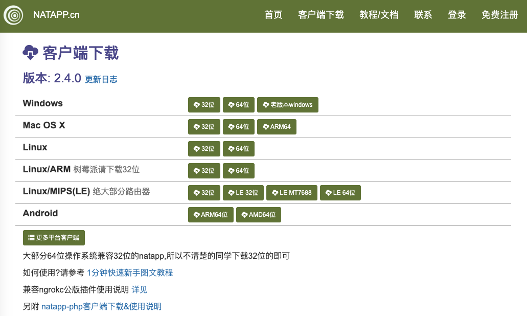Image resolution: width=527 pixels, height=316 pixels.
Task: Download the Windows 32位 client
Action: click(x=204, y=105)
